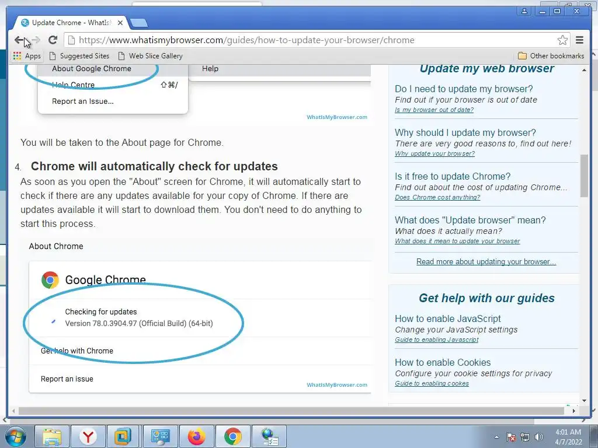Click the network tray icon
Viewport: 598px width, 448px height.
525,437
